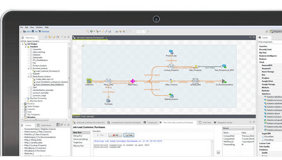Open the Window menu
This screenshot has height=160, width=282.
39,28
